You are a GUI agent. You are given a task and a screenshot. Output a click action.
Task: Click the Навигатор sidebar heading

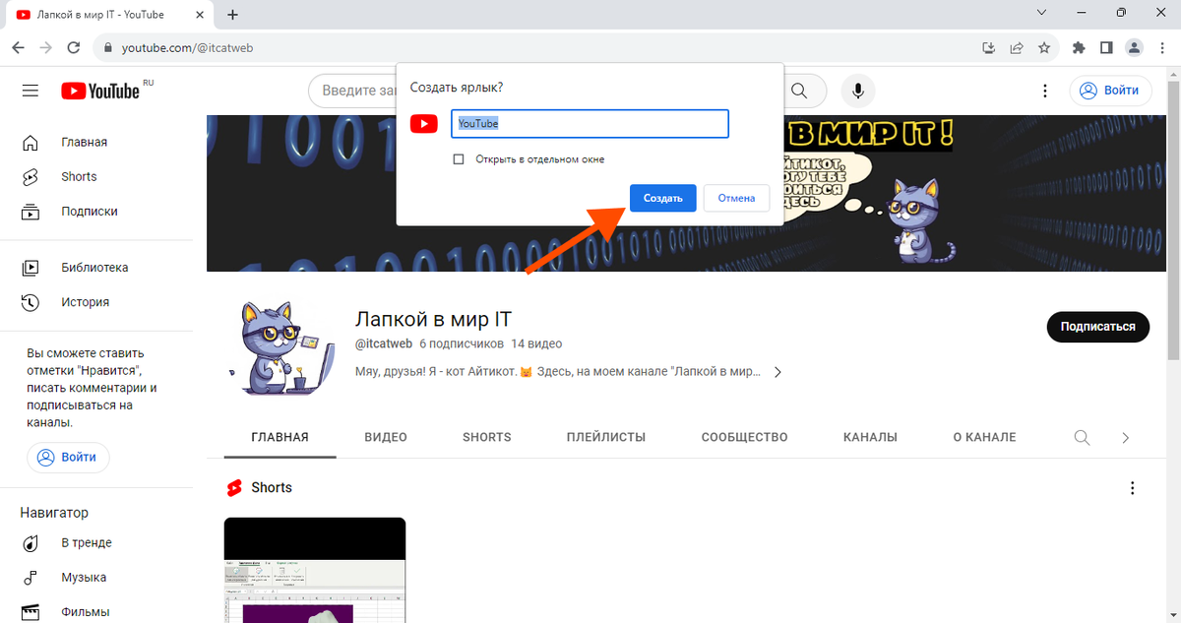tap(54, 513)
